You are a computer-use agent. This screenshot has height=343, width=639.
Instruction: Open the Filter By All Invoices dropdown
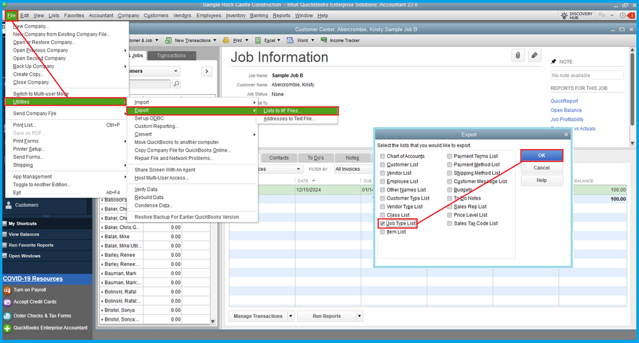coord(353,169)
